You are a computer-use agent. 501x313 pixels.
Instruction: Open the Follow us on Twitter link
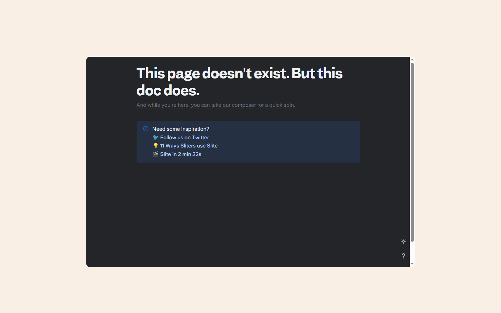[185, 138]
